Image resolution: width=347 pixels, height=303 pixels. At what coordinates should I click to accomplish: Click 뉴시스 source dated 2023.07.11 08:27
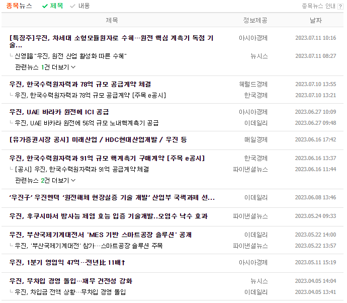(259, 56)
